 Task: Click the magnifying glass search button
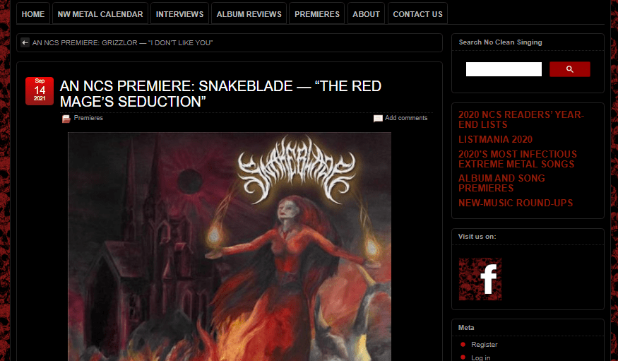pos(569,69)
